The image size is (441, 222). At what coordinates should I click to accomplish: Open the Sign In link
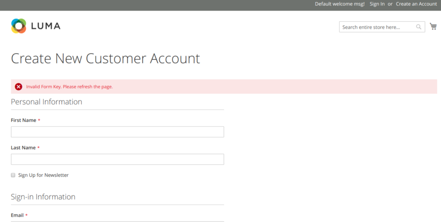tap(377, 4)
